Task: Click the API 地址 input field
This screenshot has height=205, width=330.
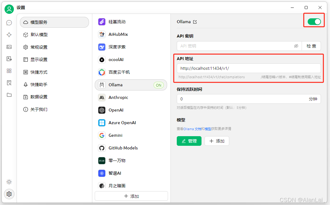Action: 249,69
